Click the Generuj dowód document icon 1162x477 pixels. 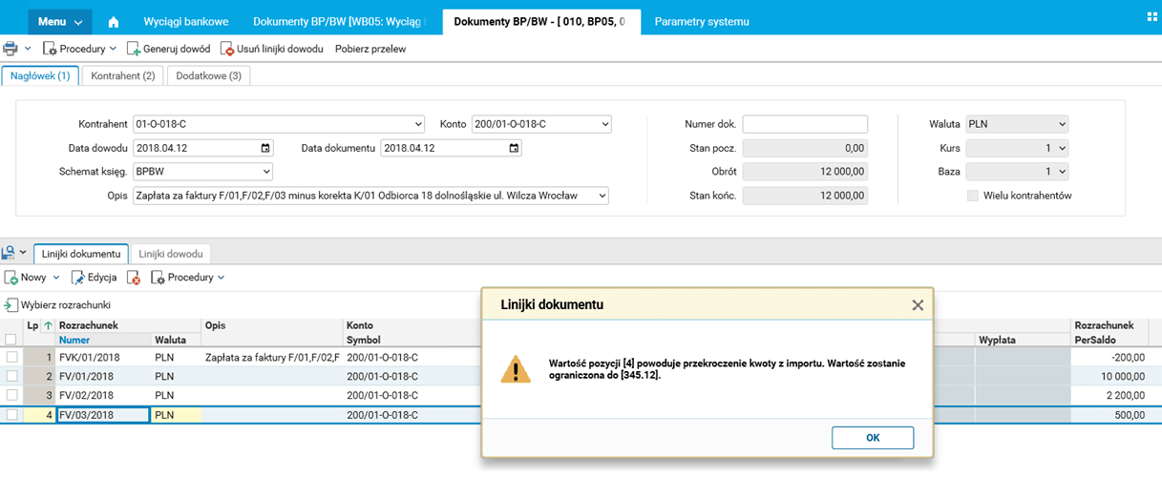click(x=134, y=49)
